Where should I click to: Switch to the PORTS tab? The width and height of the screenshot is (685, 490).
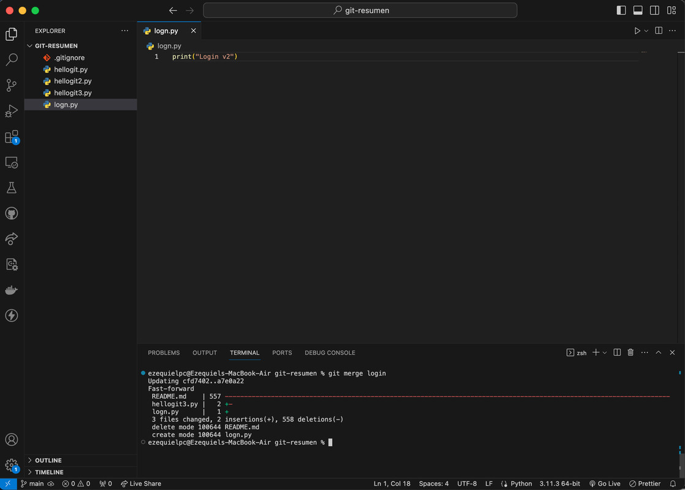pyautogui.click(x=282, y=352)
